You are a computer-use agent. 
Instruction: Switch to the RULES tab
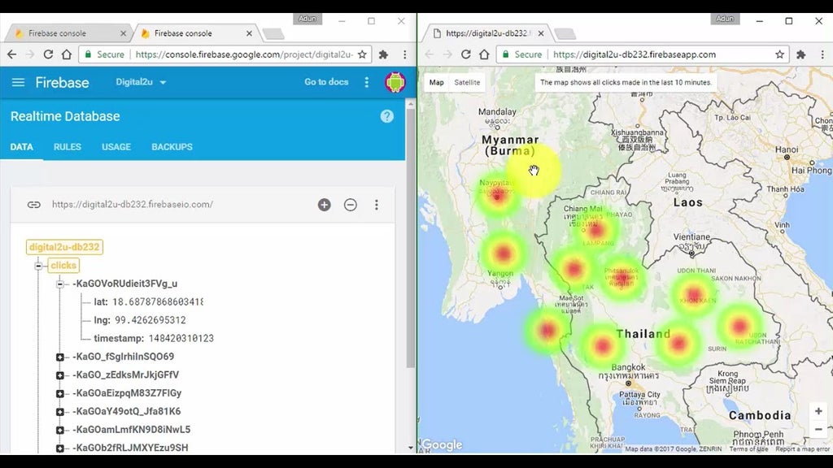[67, 147]
